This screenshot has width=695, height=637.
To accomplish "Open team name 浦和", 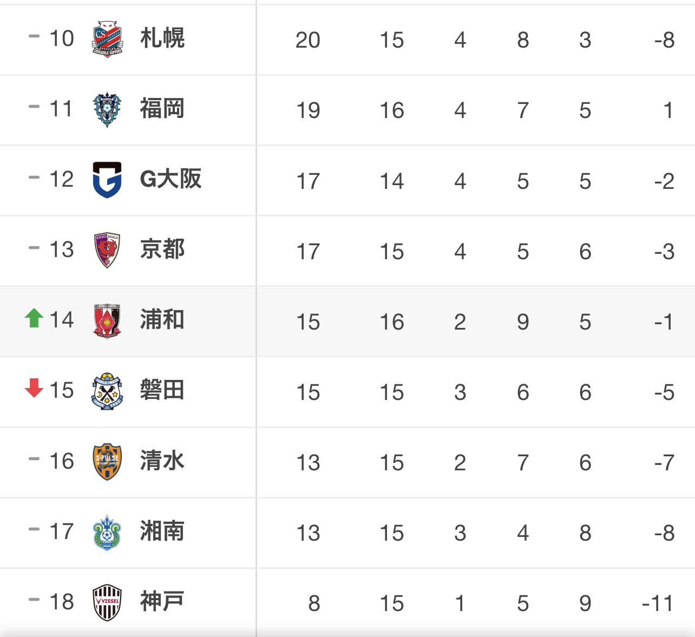I will click(x=162, y=320).
